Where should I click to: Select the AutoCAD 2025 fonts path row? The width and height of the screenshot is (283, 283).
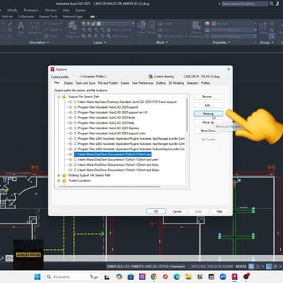pyautogui.click(x=105, y=118)
